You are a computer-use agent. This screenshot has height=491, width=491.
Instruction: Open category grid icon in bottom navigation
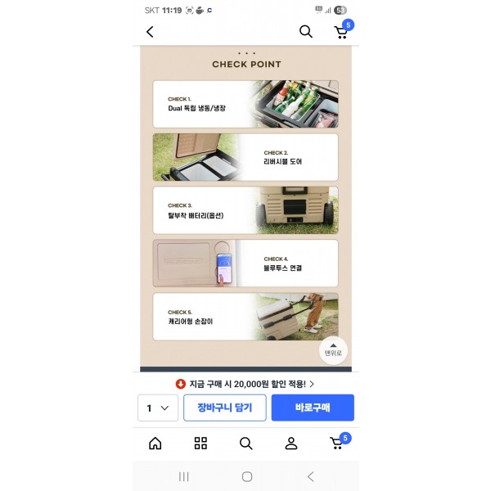(x=200, y=443)
